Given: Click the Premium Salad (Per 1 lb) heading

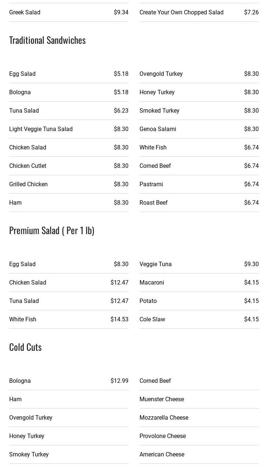Looking at the screenshot, I should 52,230.
